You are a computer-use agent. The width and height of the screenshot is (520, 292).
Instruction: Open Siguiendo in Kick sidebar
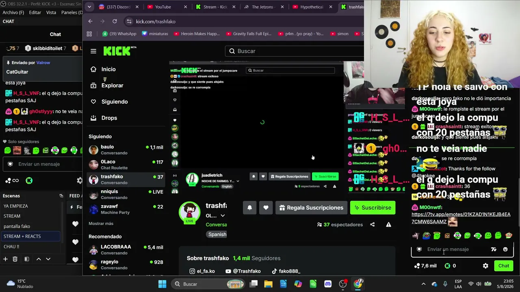pos(115,102)
